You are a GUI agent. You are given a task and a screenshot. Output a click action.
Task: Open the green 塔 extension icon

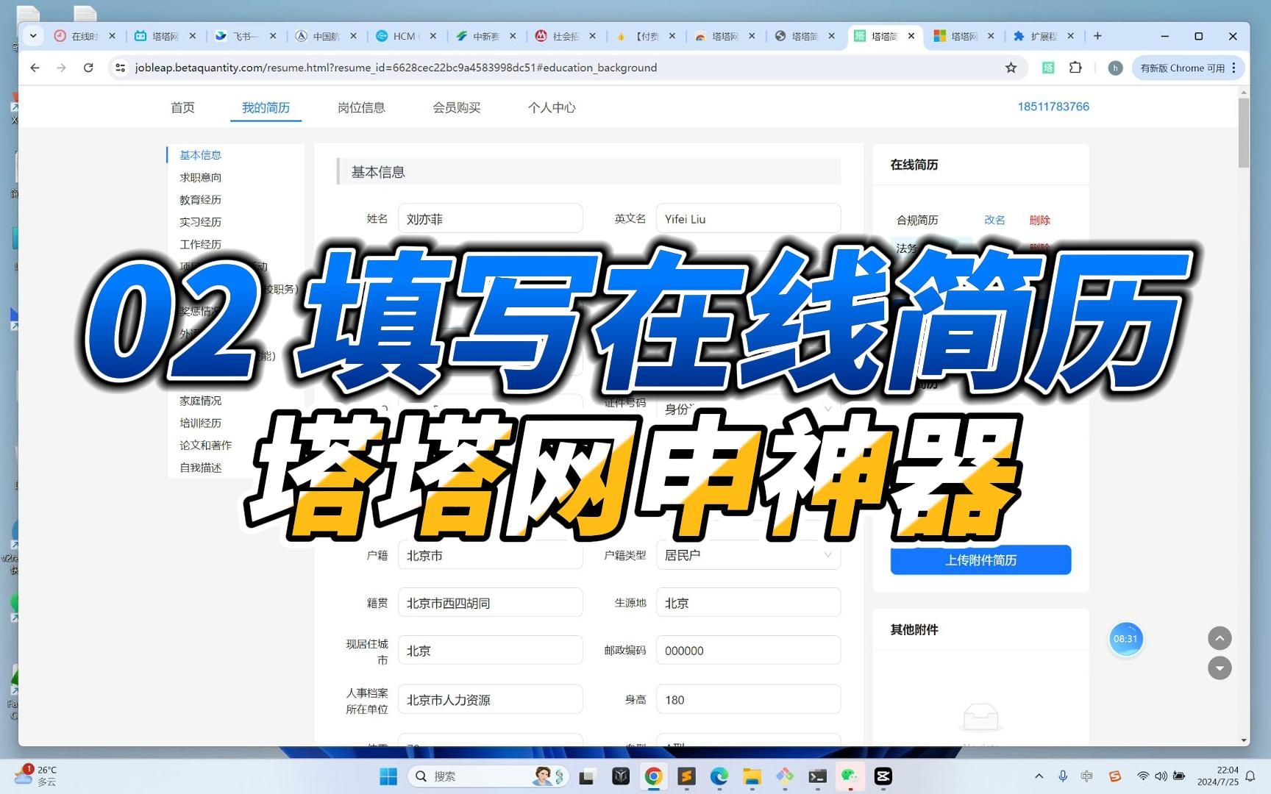(1048, 68)
